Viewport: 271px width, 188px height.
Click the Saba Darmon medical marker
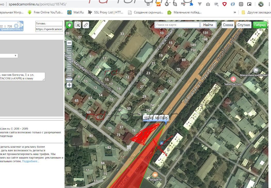point(233,79)
